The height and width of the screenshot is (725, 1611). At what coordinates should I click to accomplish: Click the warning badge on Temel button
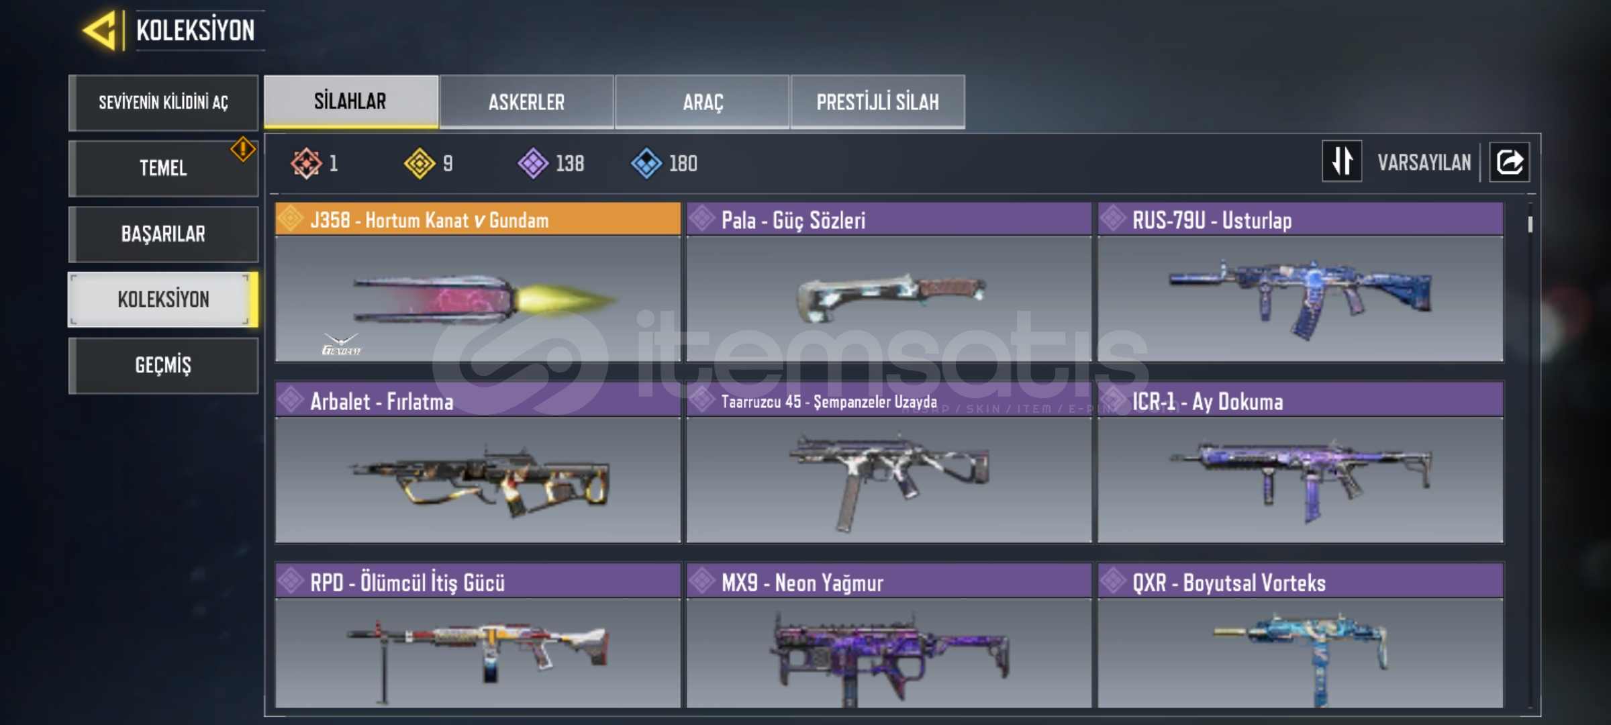coord(243,149)
